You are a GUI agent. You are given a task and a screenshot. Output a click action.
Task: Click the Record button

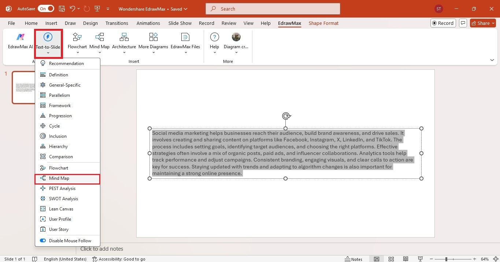tap(443, 23)
